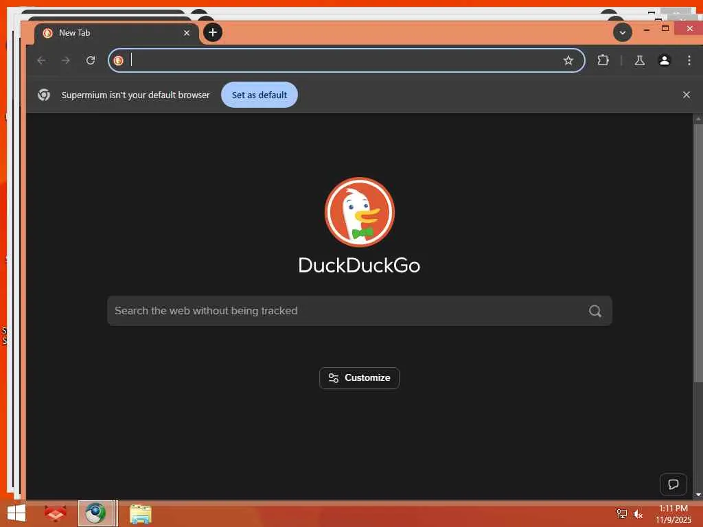Open the Customize button
703x527 pixels.
(x=359, y=378)
